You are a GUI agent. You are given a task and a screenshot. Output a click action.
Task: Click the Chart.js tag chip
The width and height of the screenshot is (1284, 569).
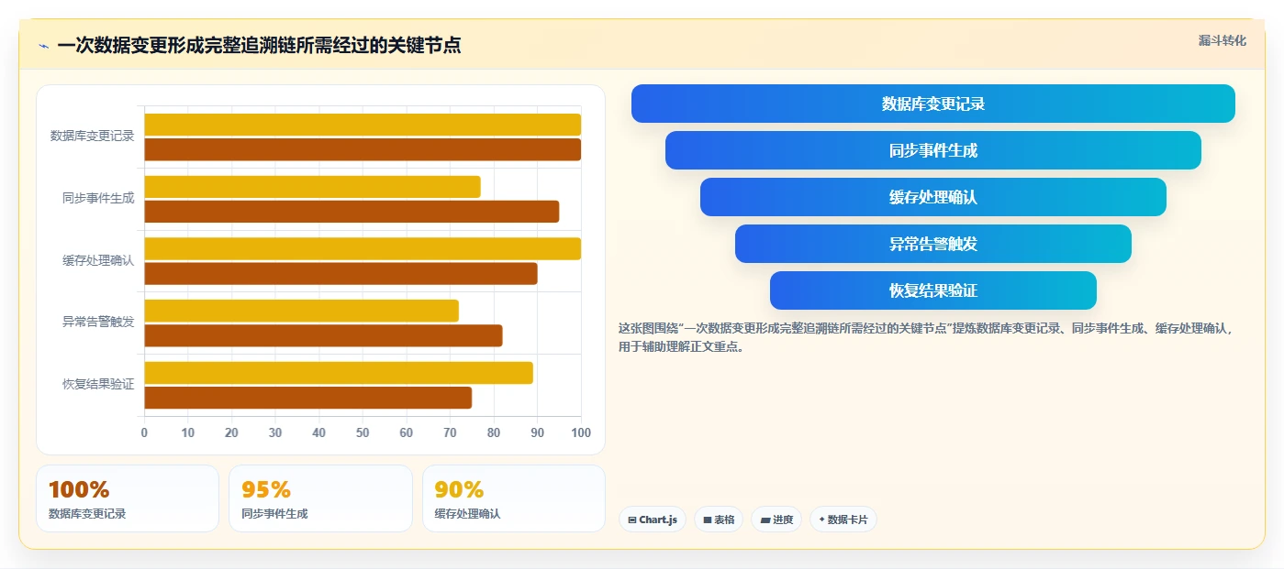[652, 520]
